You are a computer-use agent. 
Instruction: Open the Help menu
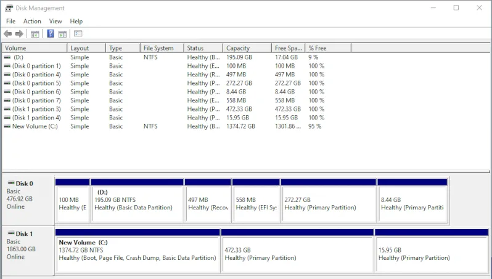click(x=76, y=22)
